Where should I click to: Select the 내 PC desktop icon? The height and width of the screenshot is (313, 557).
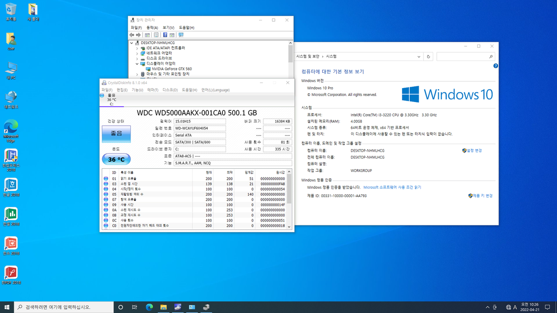11,70
